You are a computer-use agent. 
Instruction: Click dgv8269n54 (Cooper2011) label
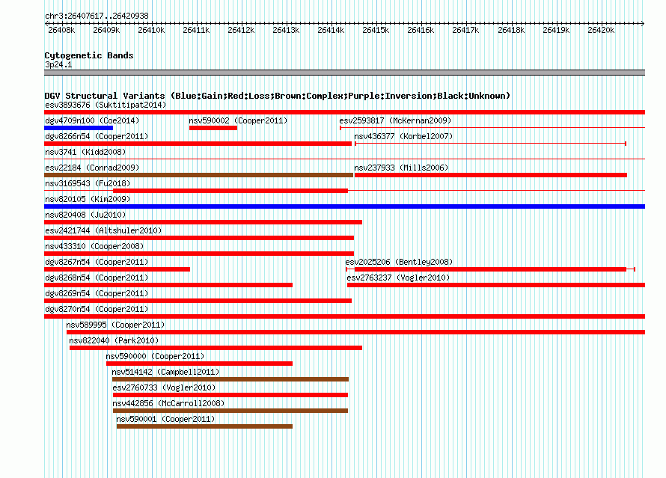[x=97, y=293]
